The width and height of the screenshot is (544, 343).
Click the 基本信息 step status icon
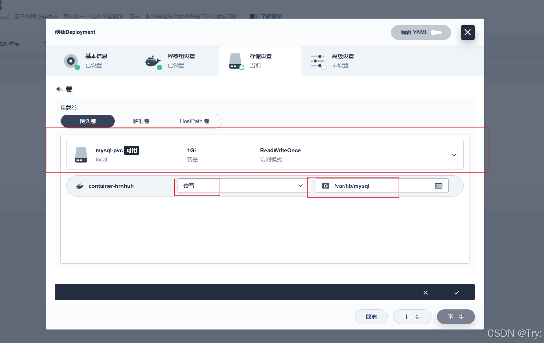point(72,61)
